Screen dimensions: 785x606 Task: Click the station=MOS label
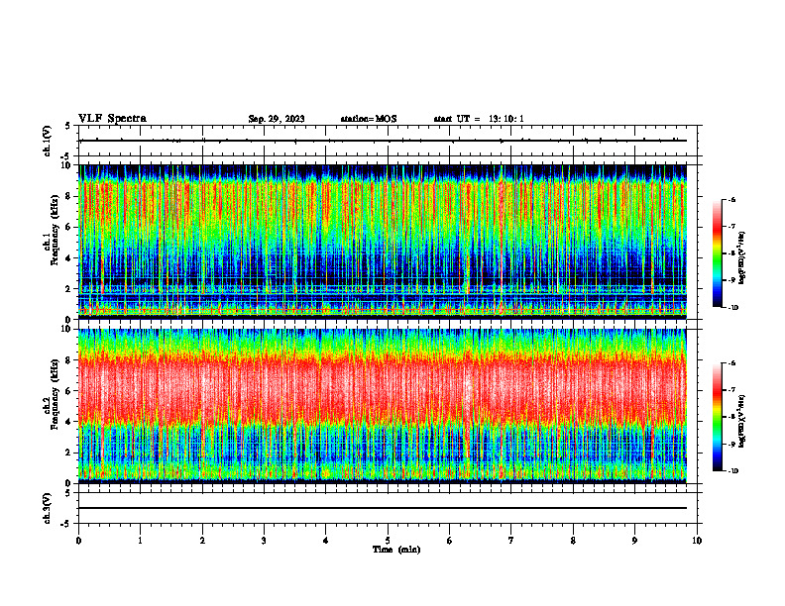point(369,119)
